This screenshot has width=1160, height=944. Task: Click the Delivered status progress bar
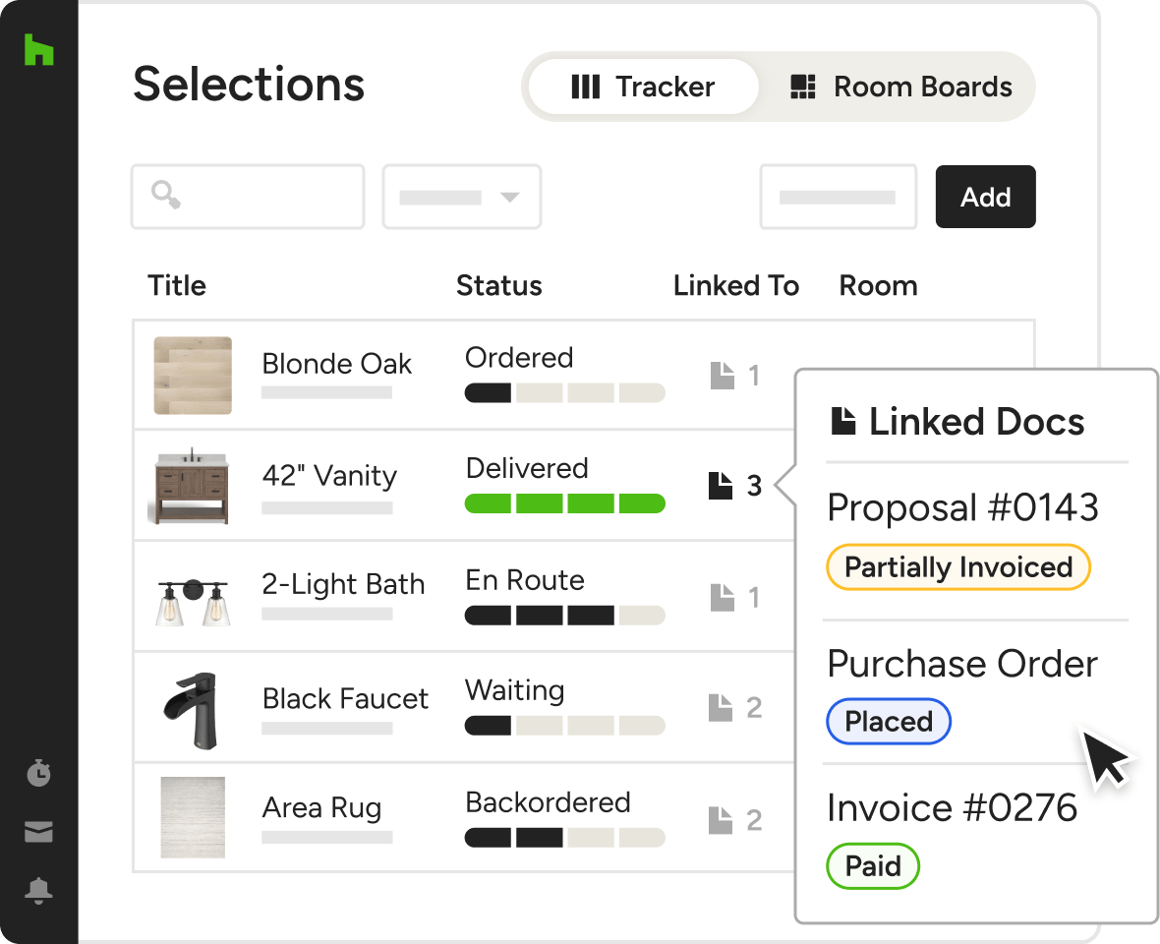click(564, 504)
